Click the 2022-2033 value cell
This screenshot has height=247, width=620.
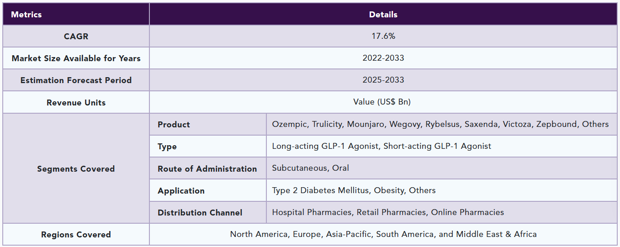(383, 58)
